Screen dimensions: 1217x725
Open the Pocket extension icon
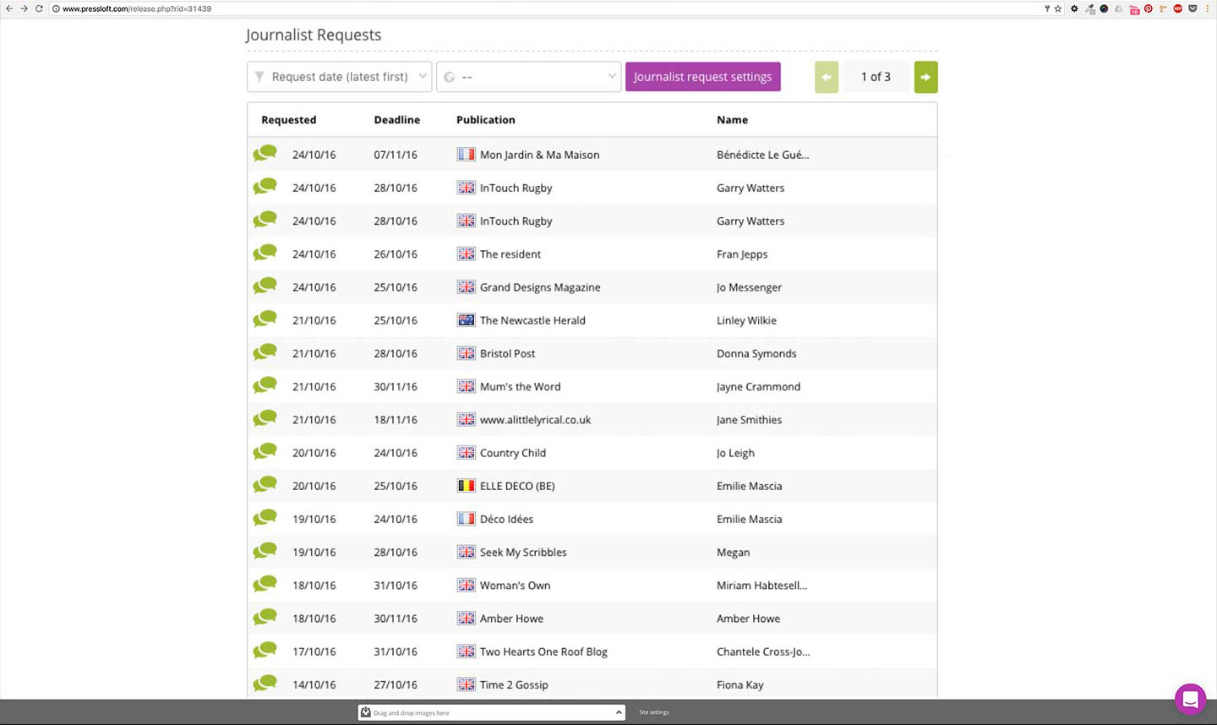pyautogui.click(x=1192, y=8)
